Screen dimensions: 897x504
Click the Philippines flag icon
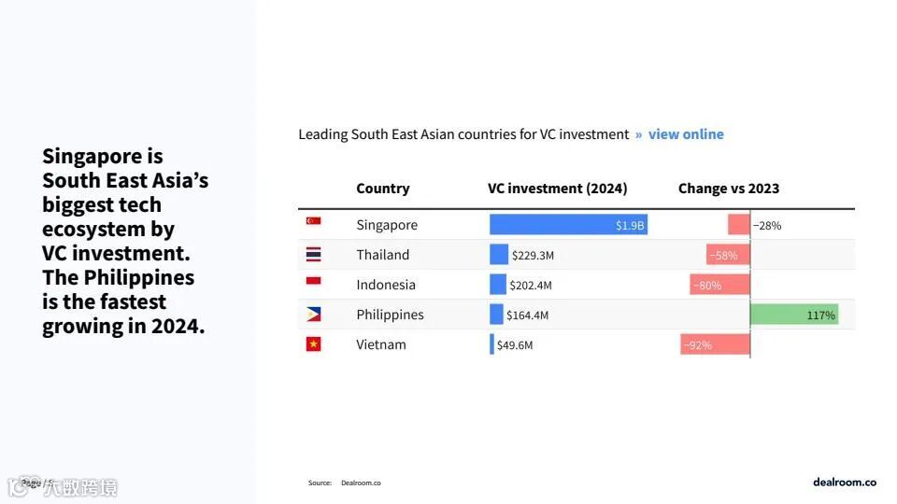click(x=313, y=315)
